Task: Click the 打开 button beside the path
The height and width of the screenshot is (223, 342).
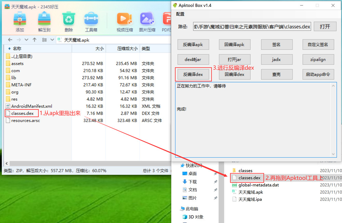Action: pyautogui.click(x=325, y=27)
